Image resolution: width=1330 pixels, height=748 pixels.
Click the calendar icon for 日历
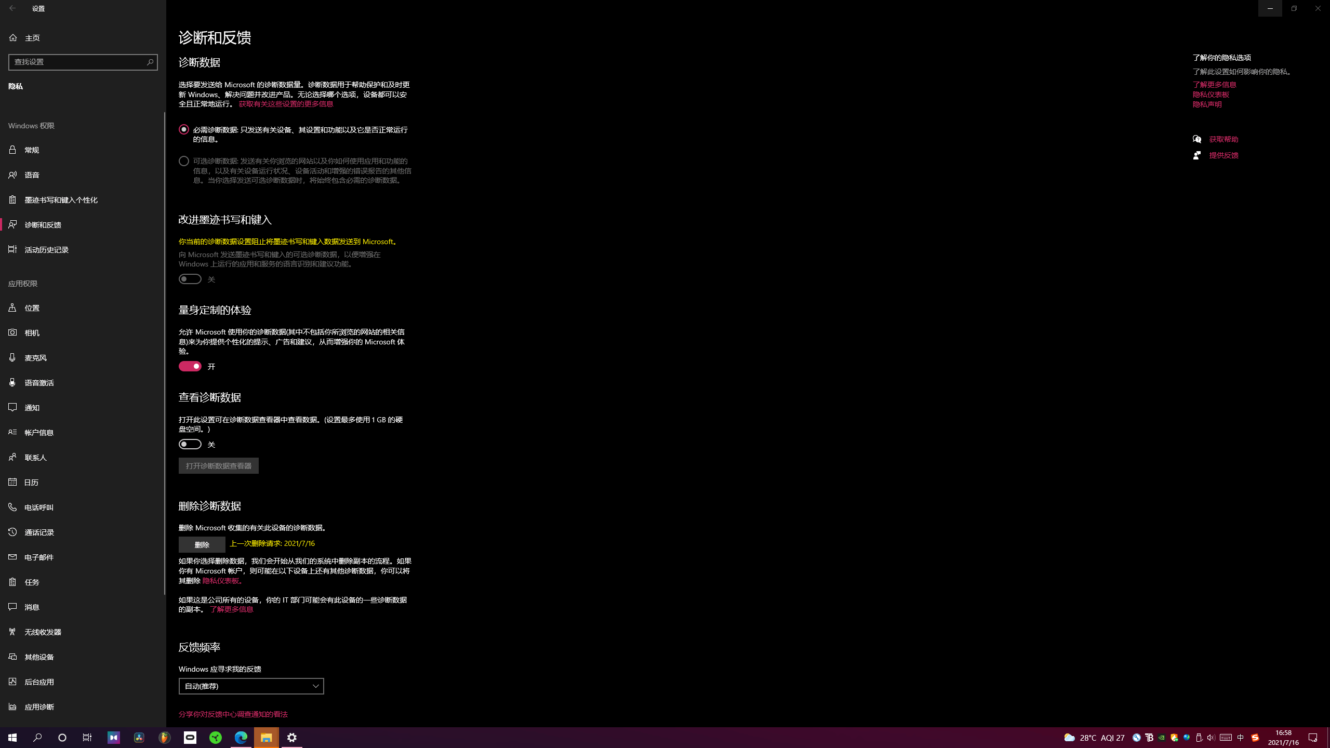click(x=12, y=482)
